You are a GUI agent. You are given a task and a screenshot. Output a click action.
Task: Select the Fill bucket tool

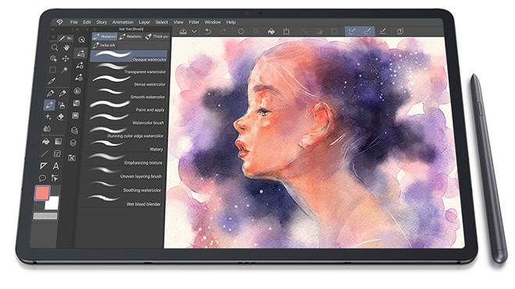(x=46, y=141)
